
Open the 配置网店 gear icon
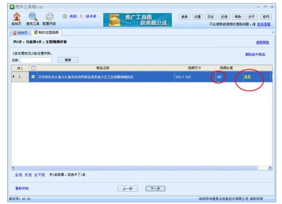49,19
